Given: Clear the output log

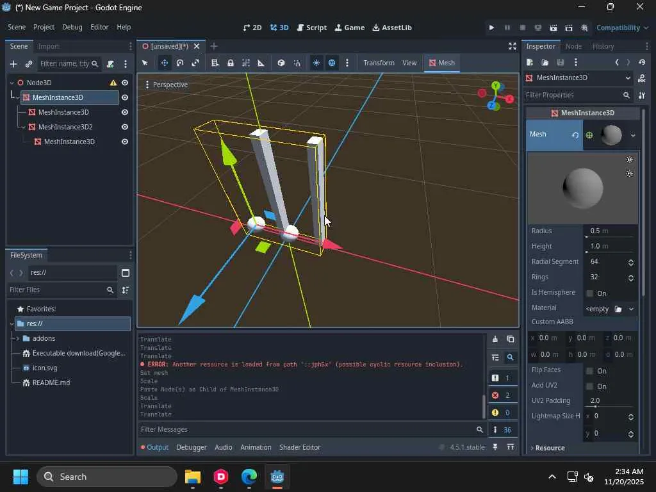Looking at the screenshot, I should click(495, 339).
